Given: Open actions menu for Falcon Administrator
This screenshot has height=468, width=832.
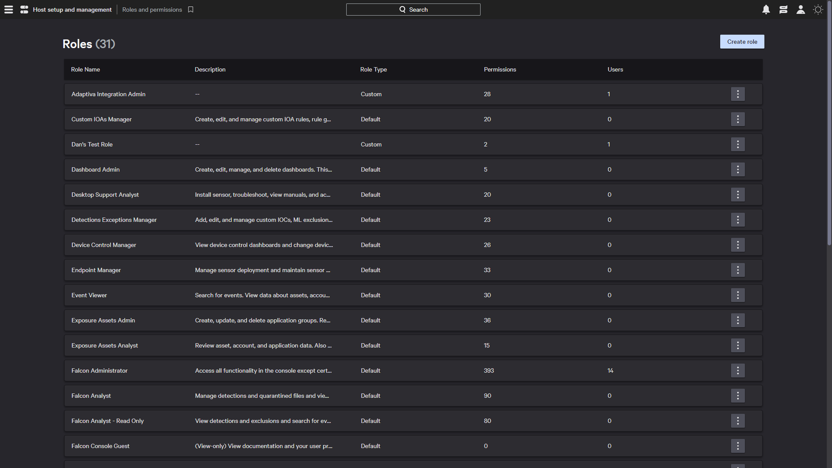Looking at the screenshot, I should pyautogui.click(x=738, y=370).
